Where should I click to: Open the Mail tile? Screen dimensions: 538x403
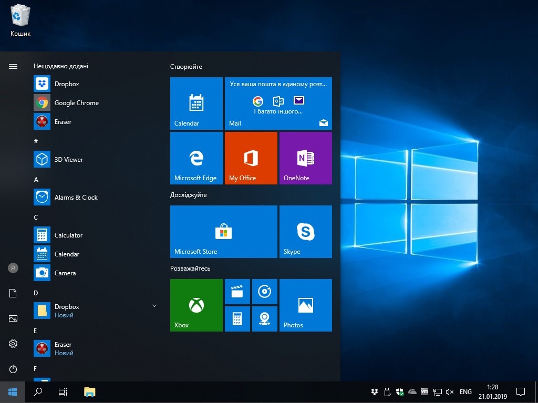coord(278,104)
